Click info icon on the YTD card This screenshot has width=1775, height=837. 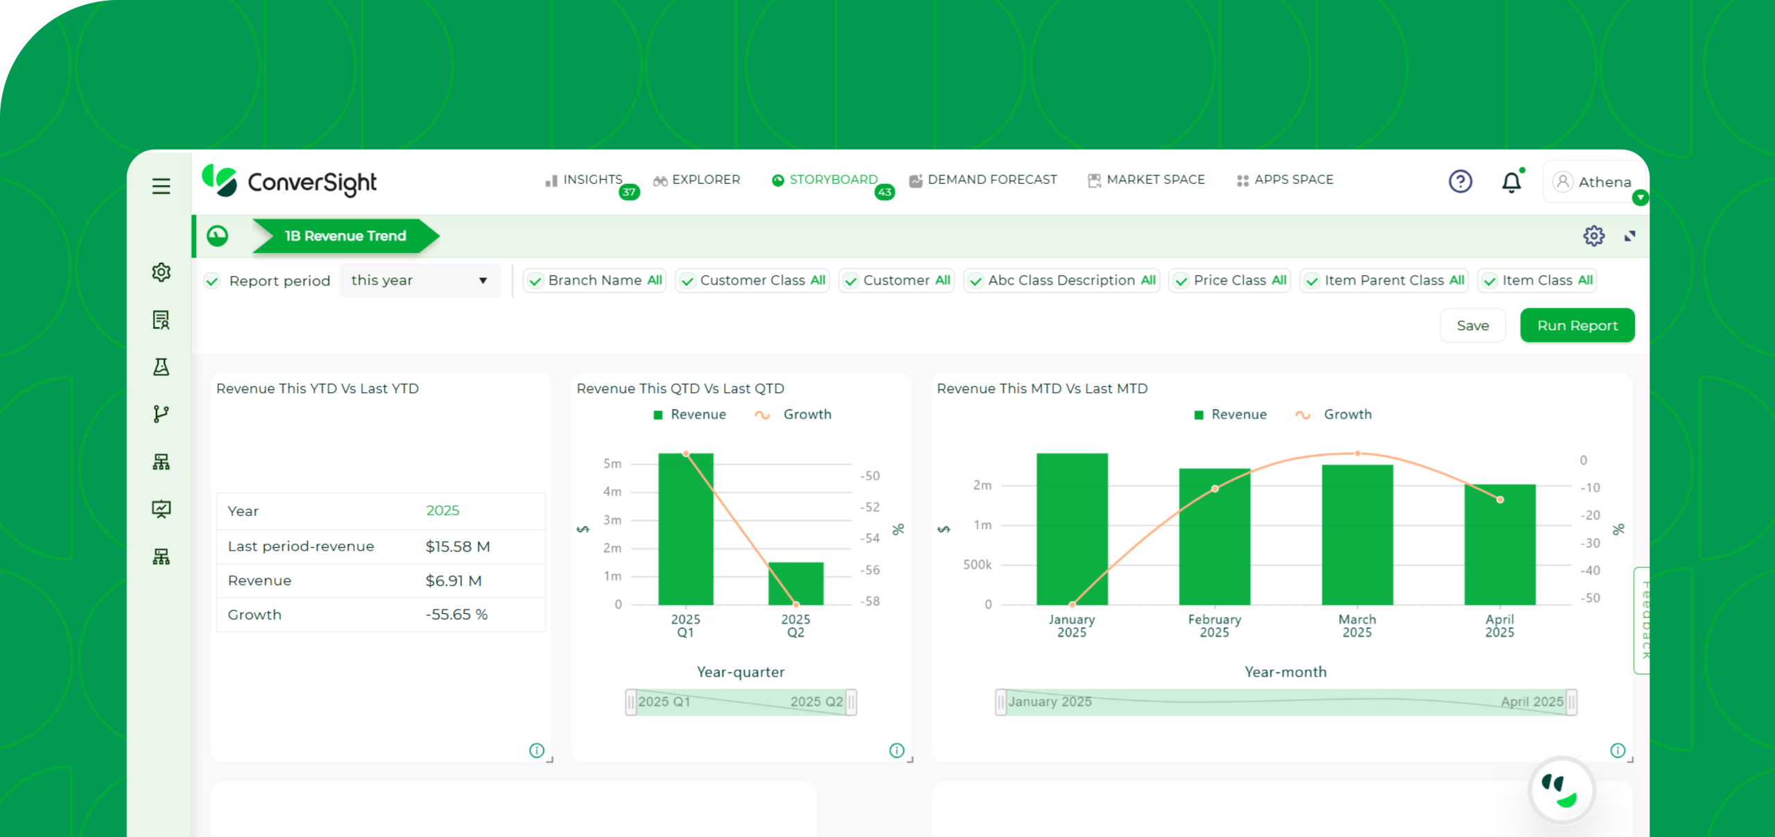537,750
